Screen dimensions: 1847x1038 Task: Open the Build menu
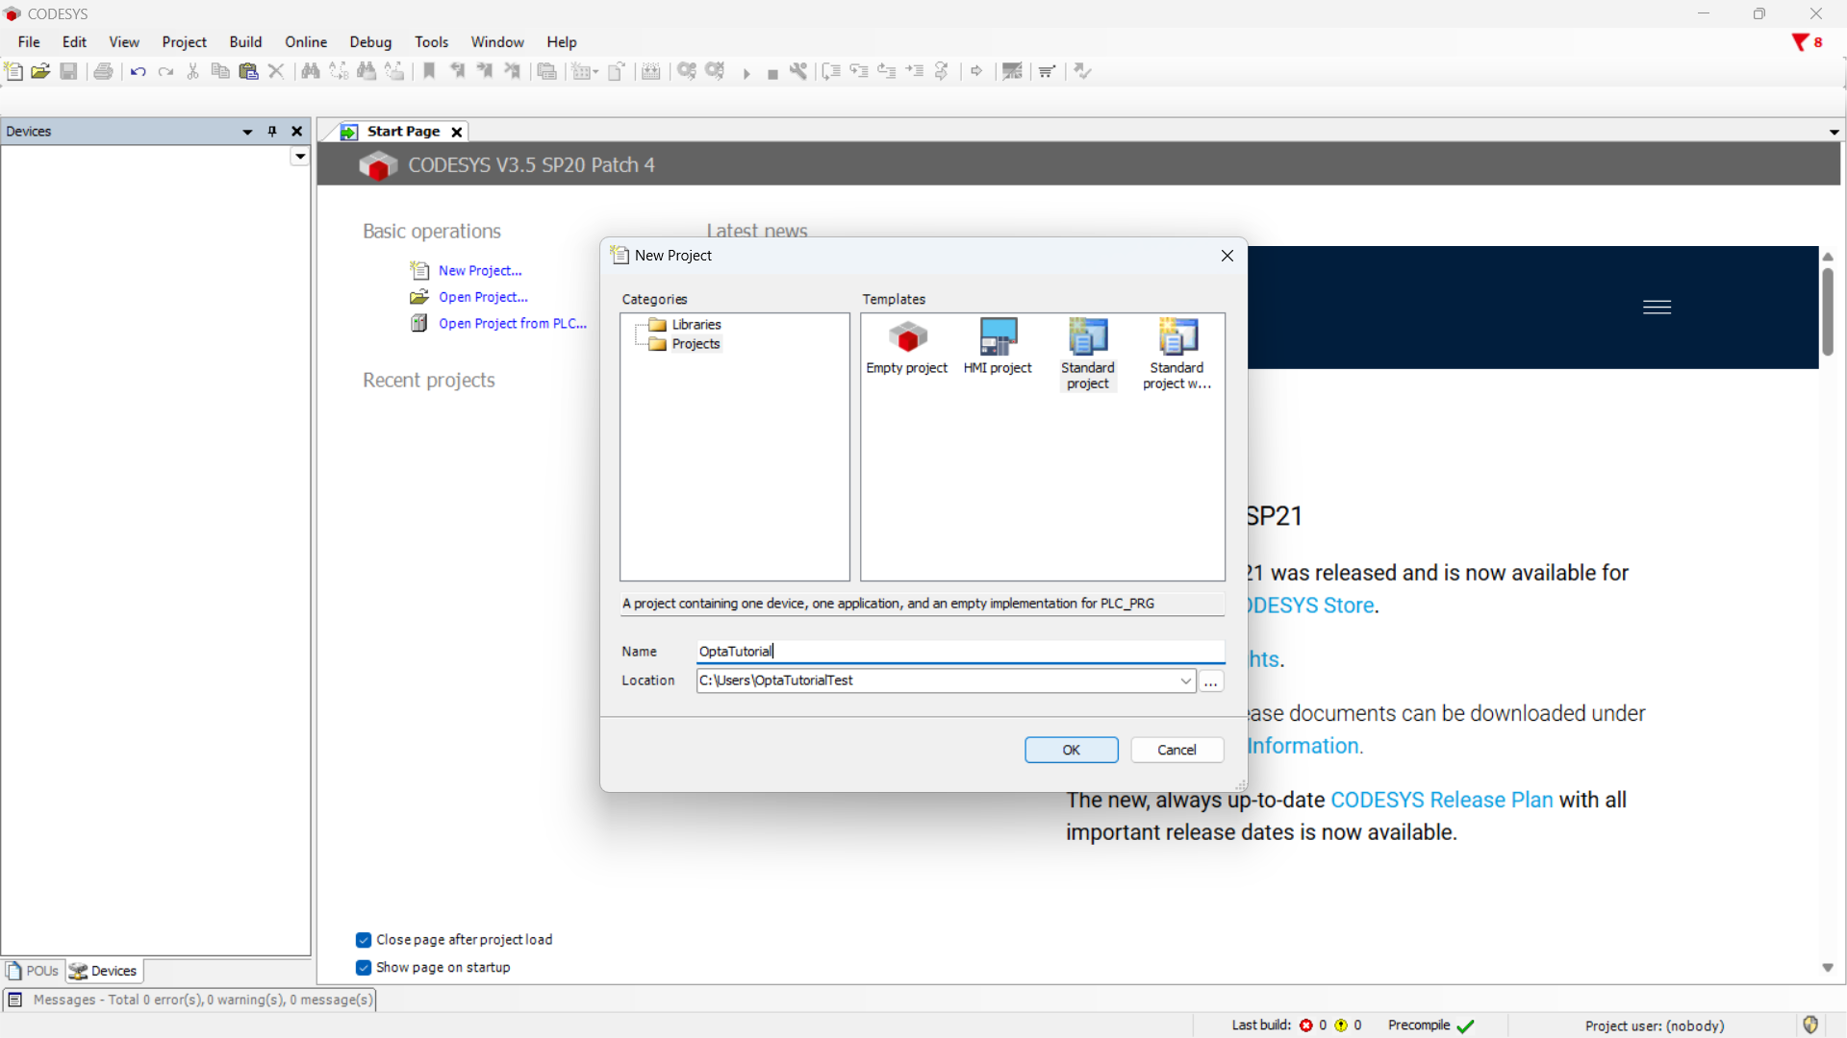(x=245, y=42)
